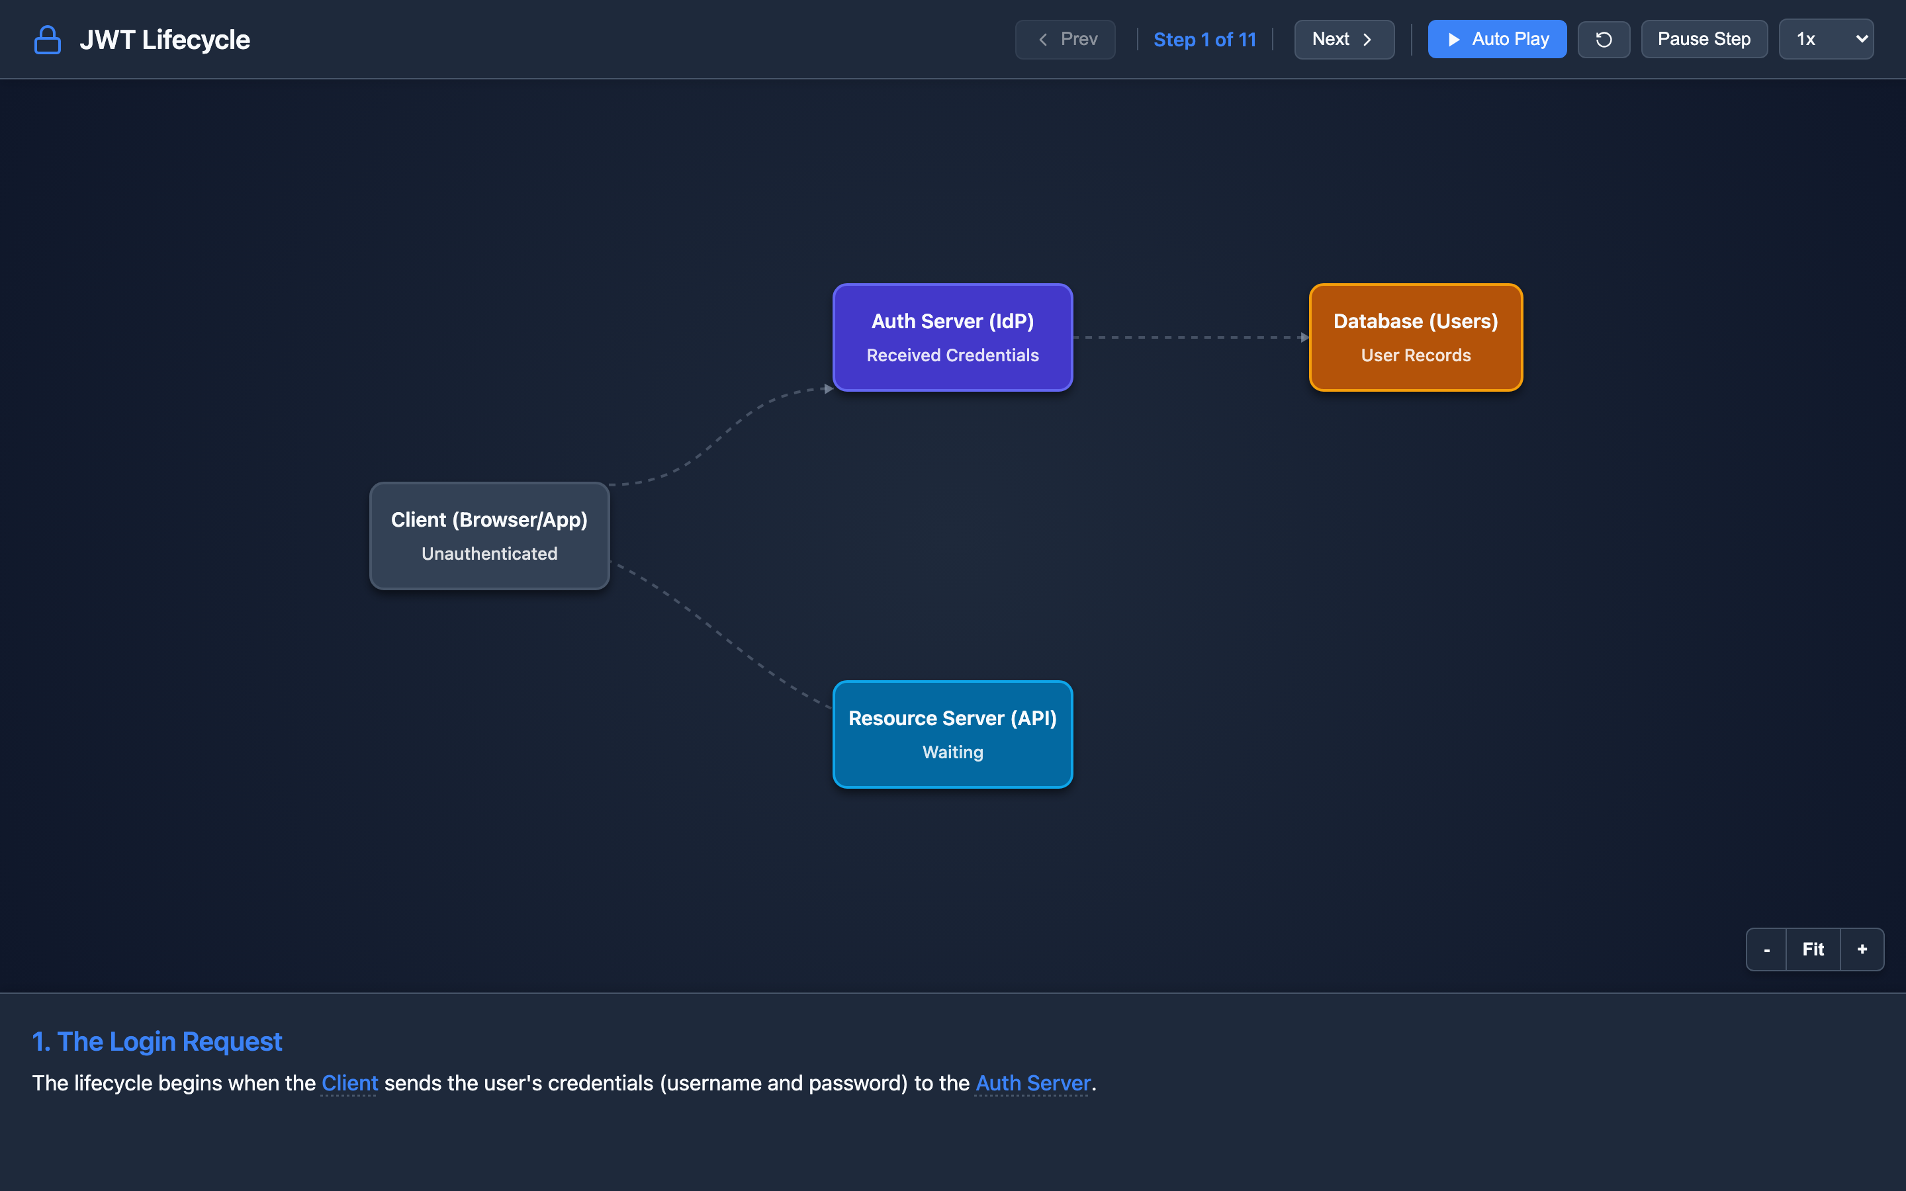Select the Resource Server (API) node
Screen dimensions: 1906x1191
tap(952, 734)
